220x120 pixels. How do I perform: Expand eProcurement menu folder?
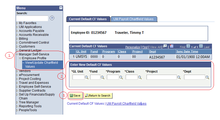click(17, 75)
